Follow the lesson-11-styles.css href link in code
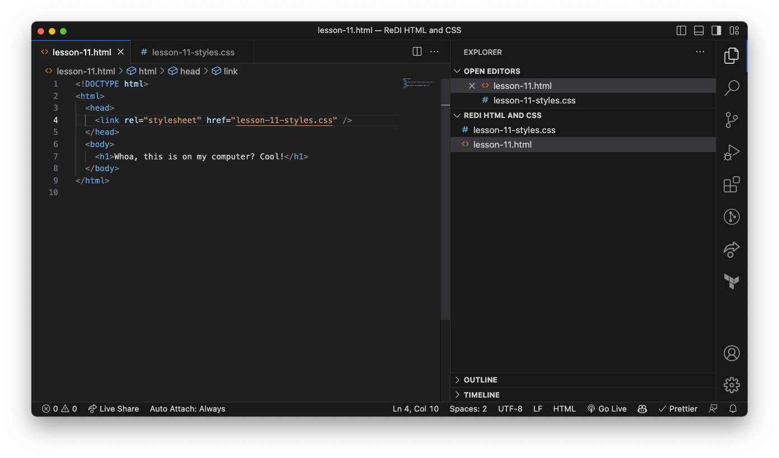 [x=284, y=120]
